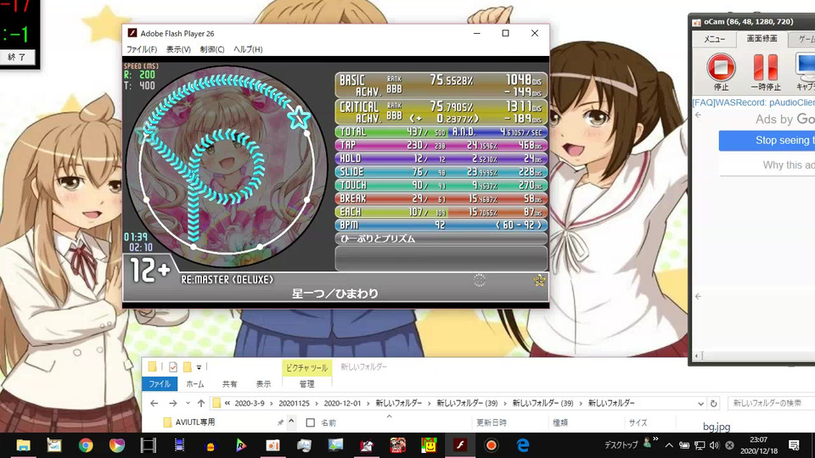This screenshot has width=815, height=458.
Task: Click the star icon in the Flash Player song bar
Action: 539,281
